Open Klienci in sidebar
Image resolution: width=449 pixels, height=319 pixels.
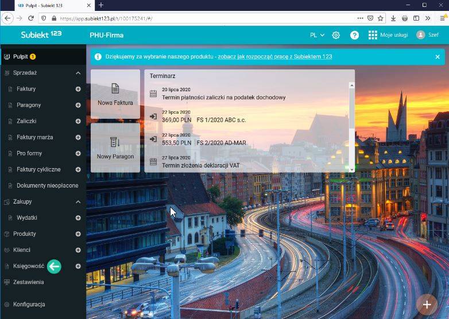coord(21,250)
